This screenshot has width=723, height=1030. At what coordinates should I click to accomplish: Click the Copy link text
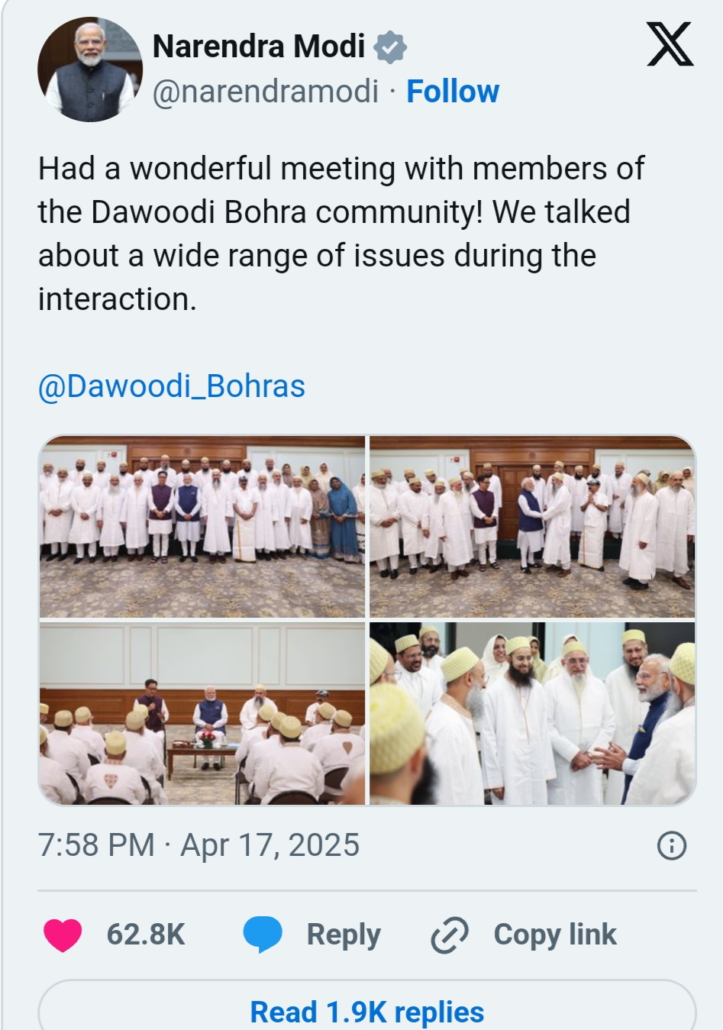(x=555, y=935)
